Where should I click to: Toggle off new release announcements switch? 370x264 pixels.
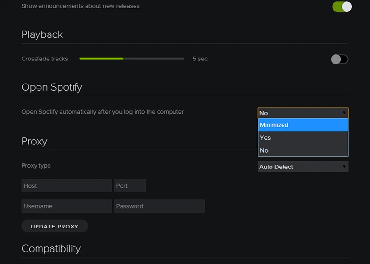pyautogui.click(x=342, y=7)
